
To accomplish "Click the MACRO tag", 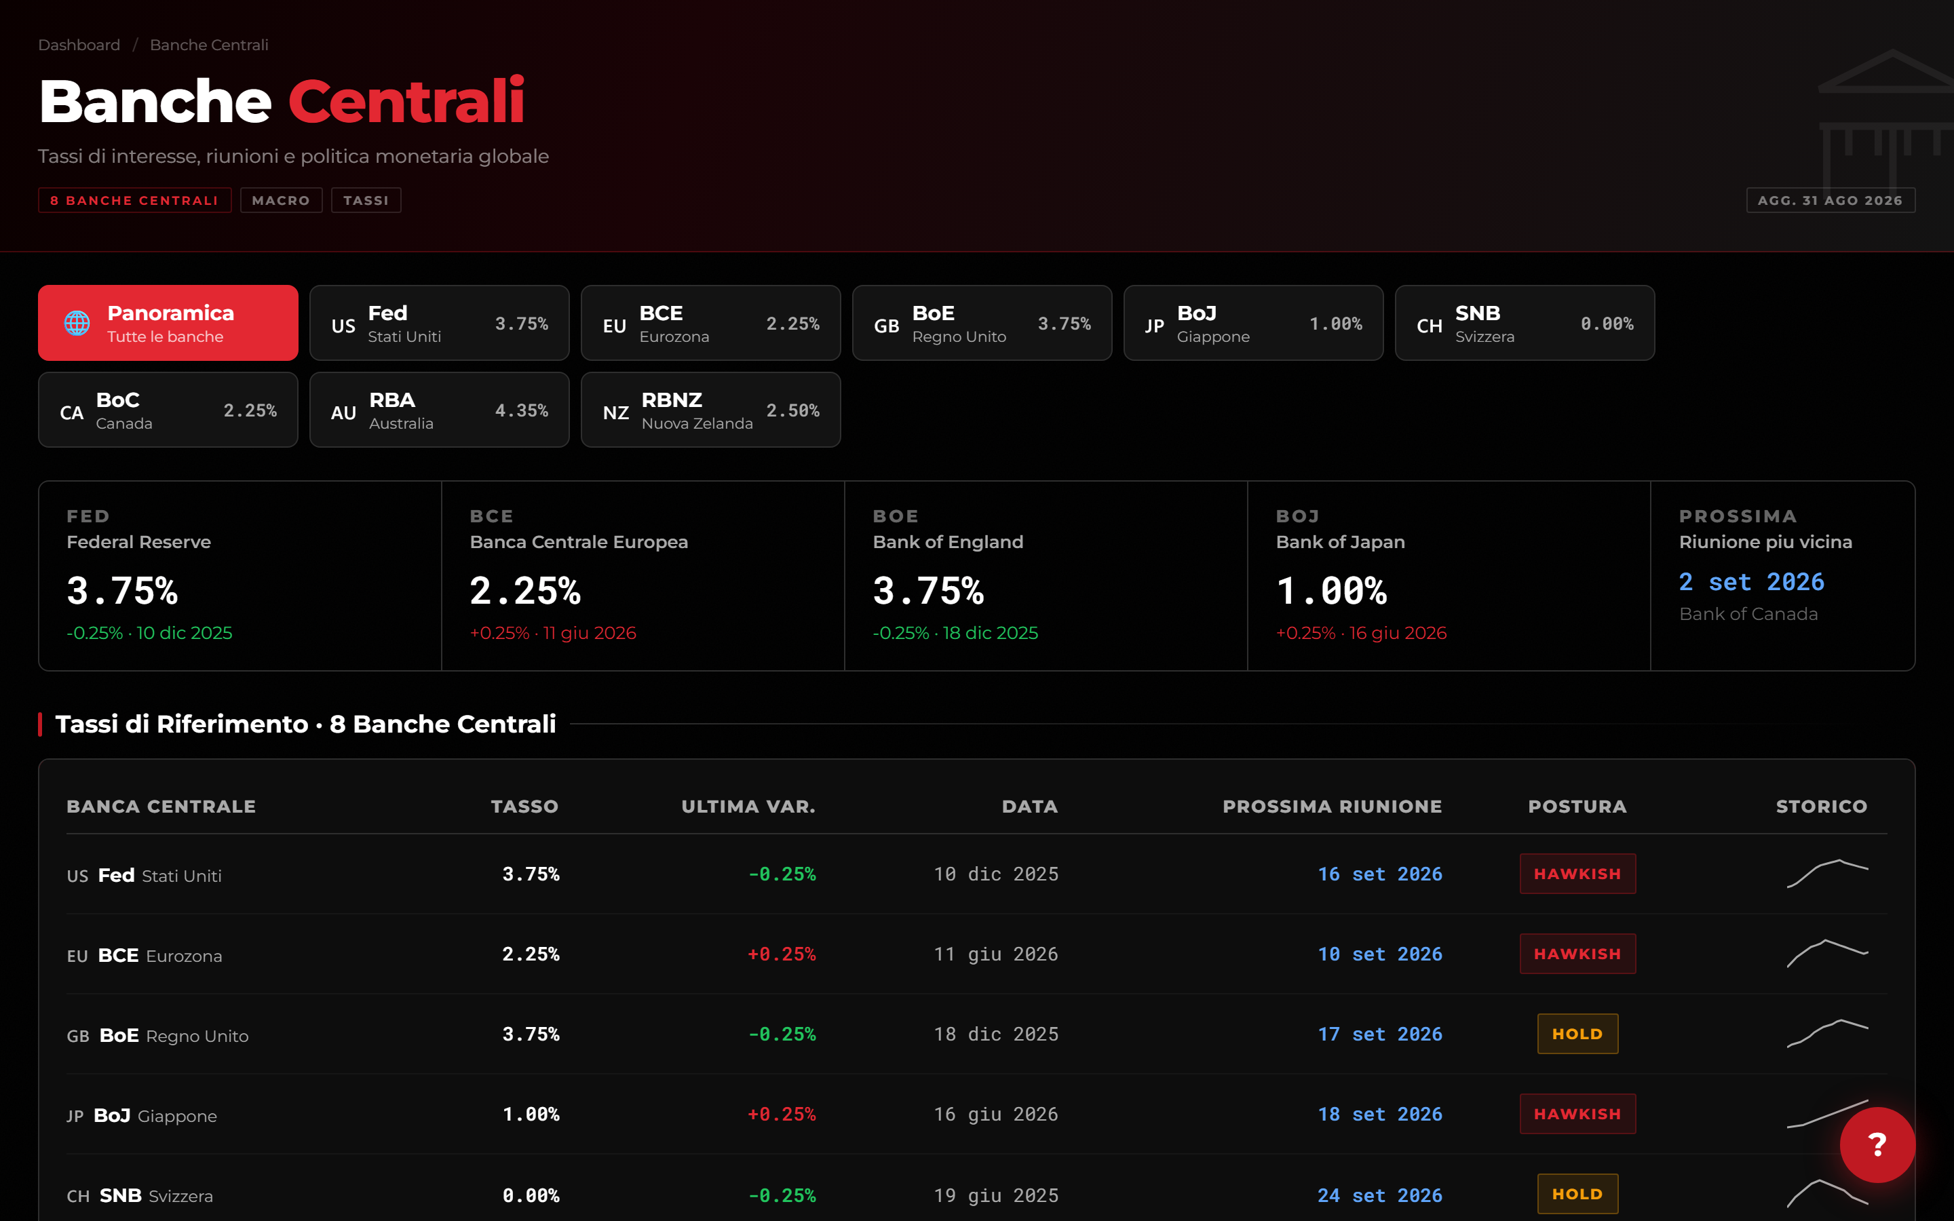I will (281, 200).
